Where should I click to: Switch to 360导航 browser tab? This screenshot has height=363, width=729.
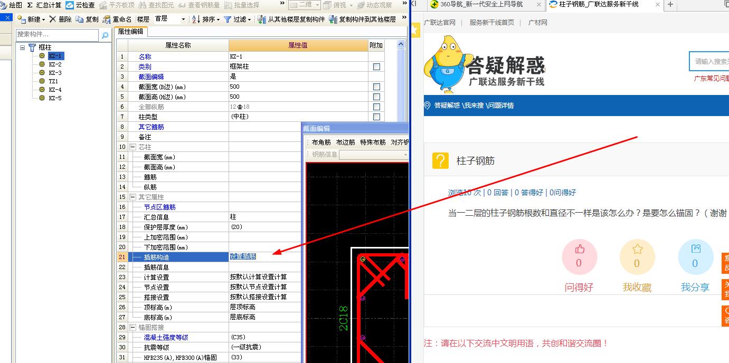click(482, 5)
